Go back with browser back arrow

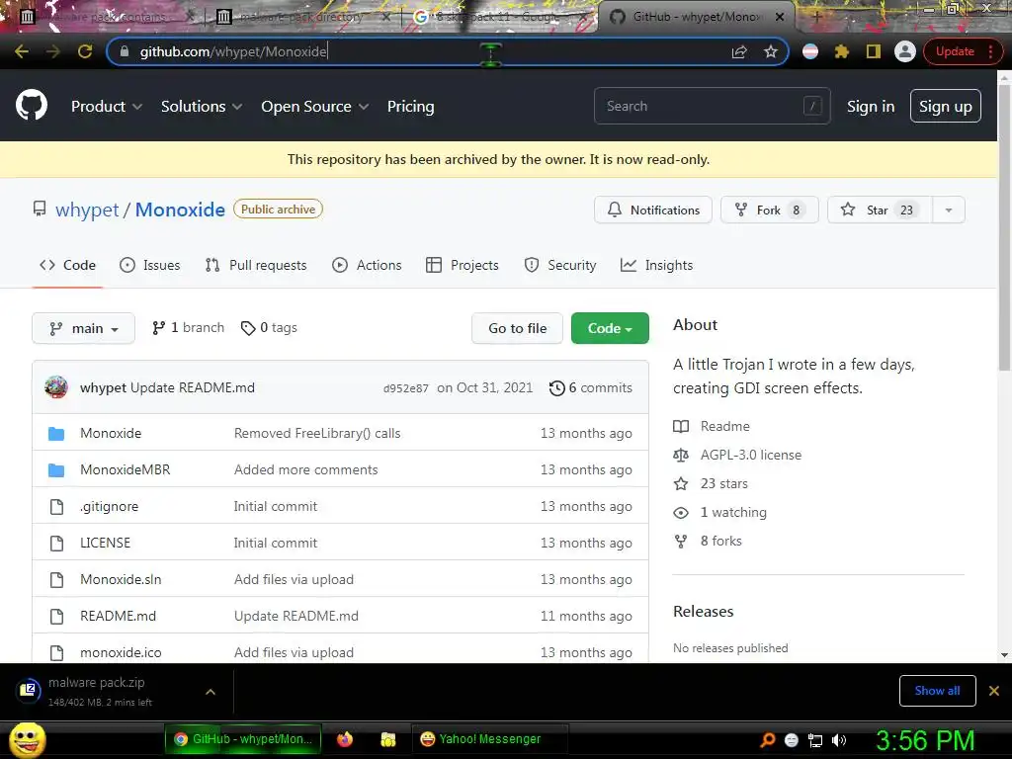[22, 51]
